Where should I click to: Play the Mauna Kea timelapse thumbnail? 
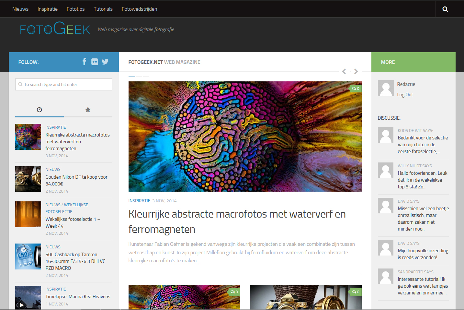[28, 298]
